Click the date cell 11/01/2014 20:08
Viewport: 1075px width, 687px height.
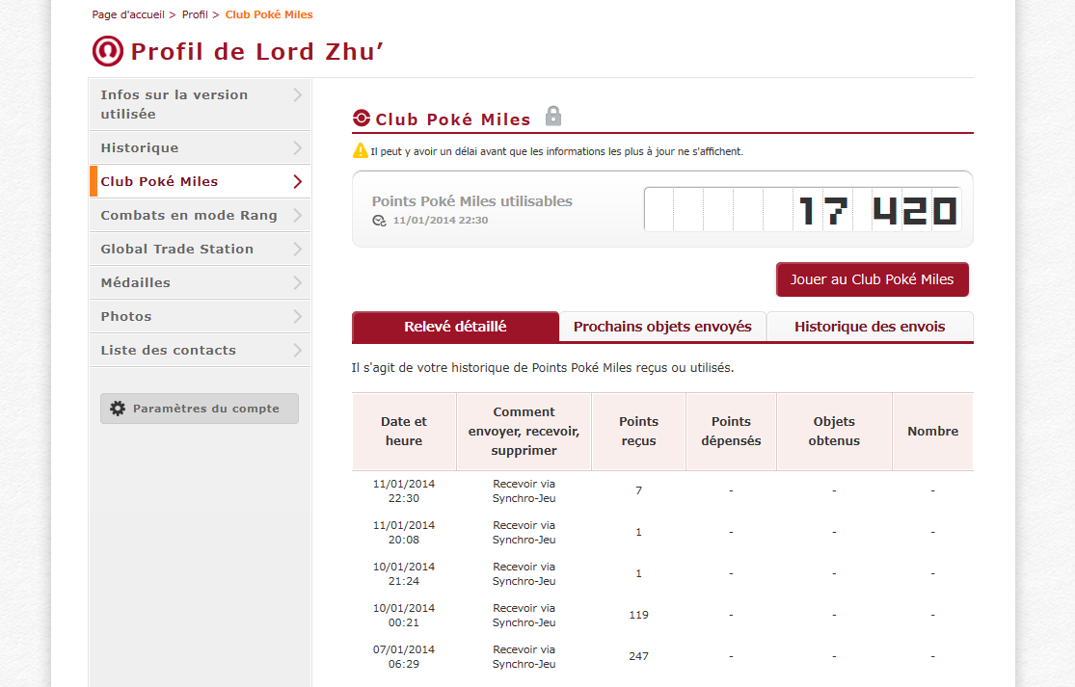pos(404,532)
